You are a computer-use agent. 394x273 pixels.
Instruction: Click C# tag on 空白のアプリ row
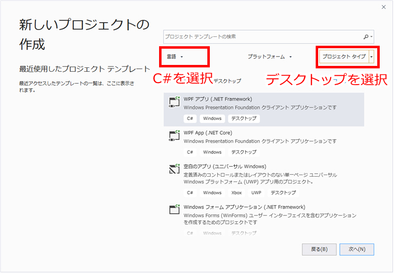tap(190, 193)
